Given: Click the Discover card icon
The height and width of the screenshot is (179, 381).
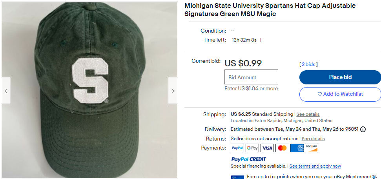Looking at the screenshot, I should (x=312, y=148).
